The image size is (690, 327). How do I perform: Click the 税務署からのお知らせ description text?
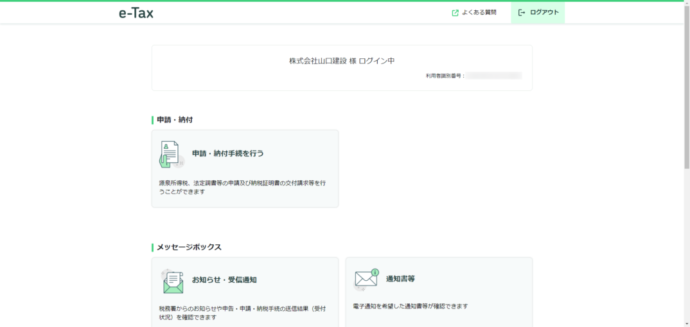point(242,313)
